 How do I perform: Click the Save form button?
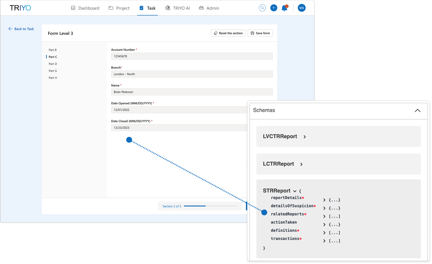pyautogui.click(x=260, y=33)
